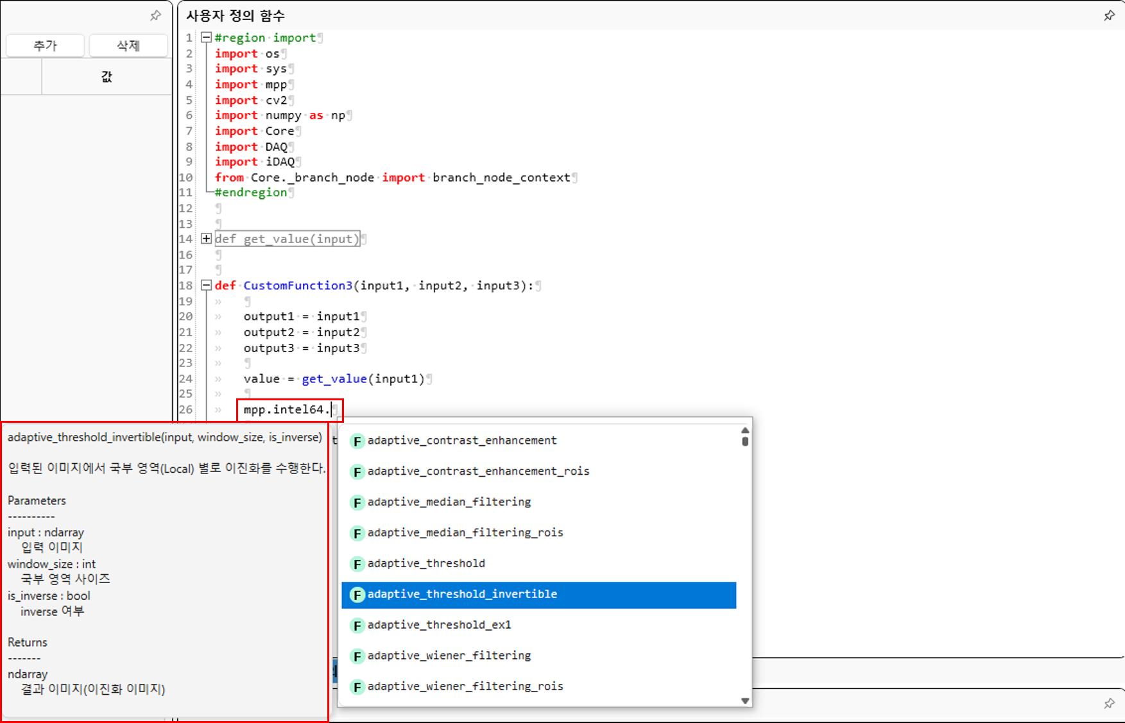Screen dimensions: 1125x723
Task: Click the 값 column header
Action: (107, 77)
